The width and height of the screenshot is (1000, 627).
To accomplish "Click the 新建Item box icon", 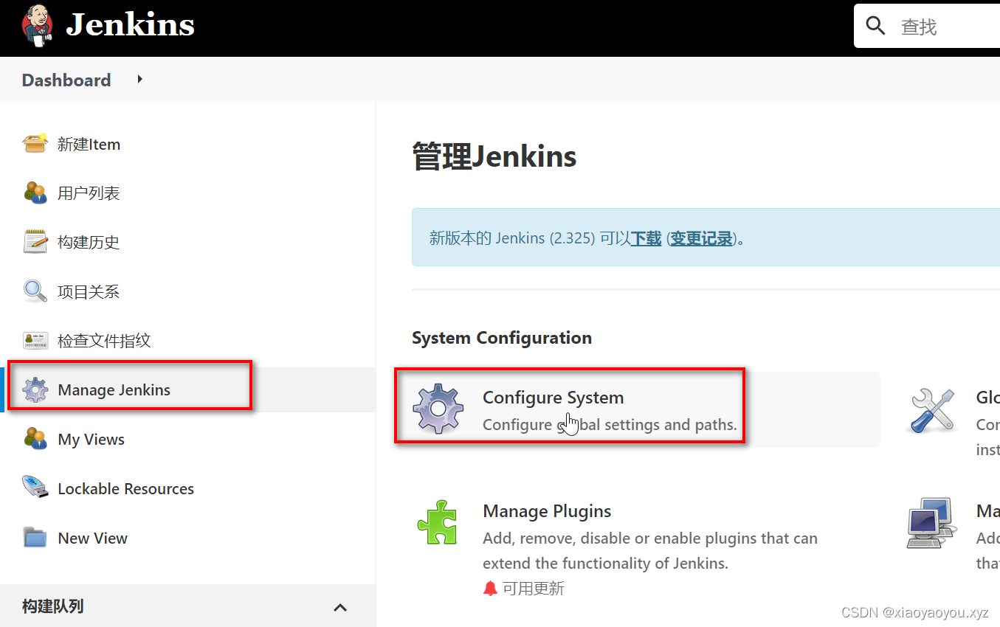I will coord(35,143).
